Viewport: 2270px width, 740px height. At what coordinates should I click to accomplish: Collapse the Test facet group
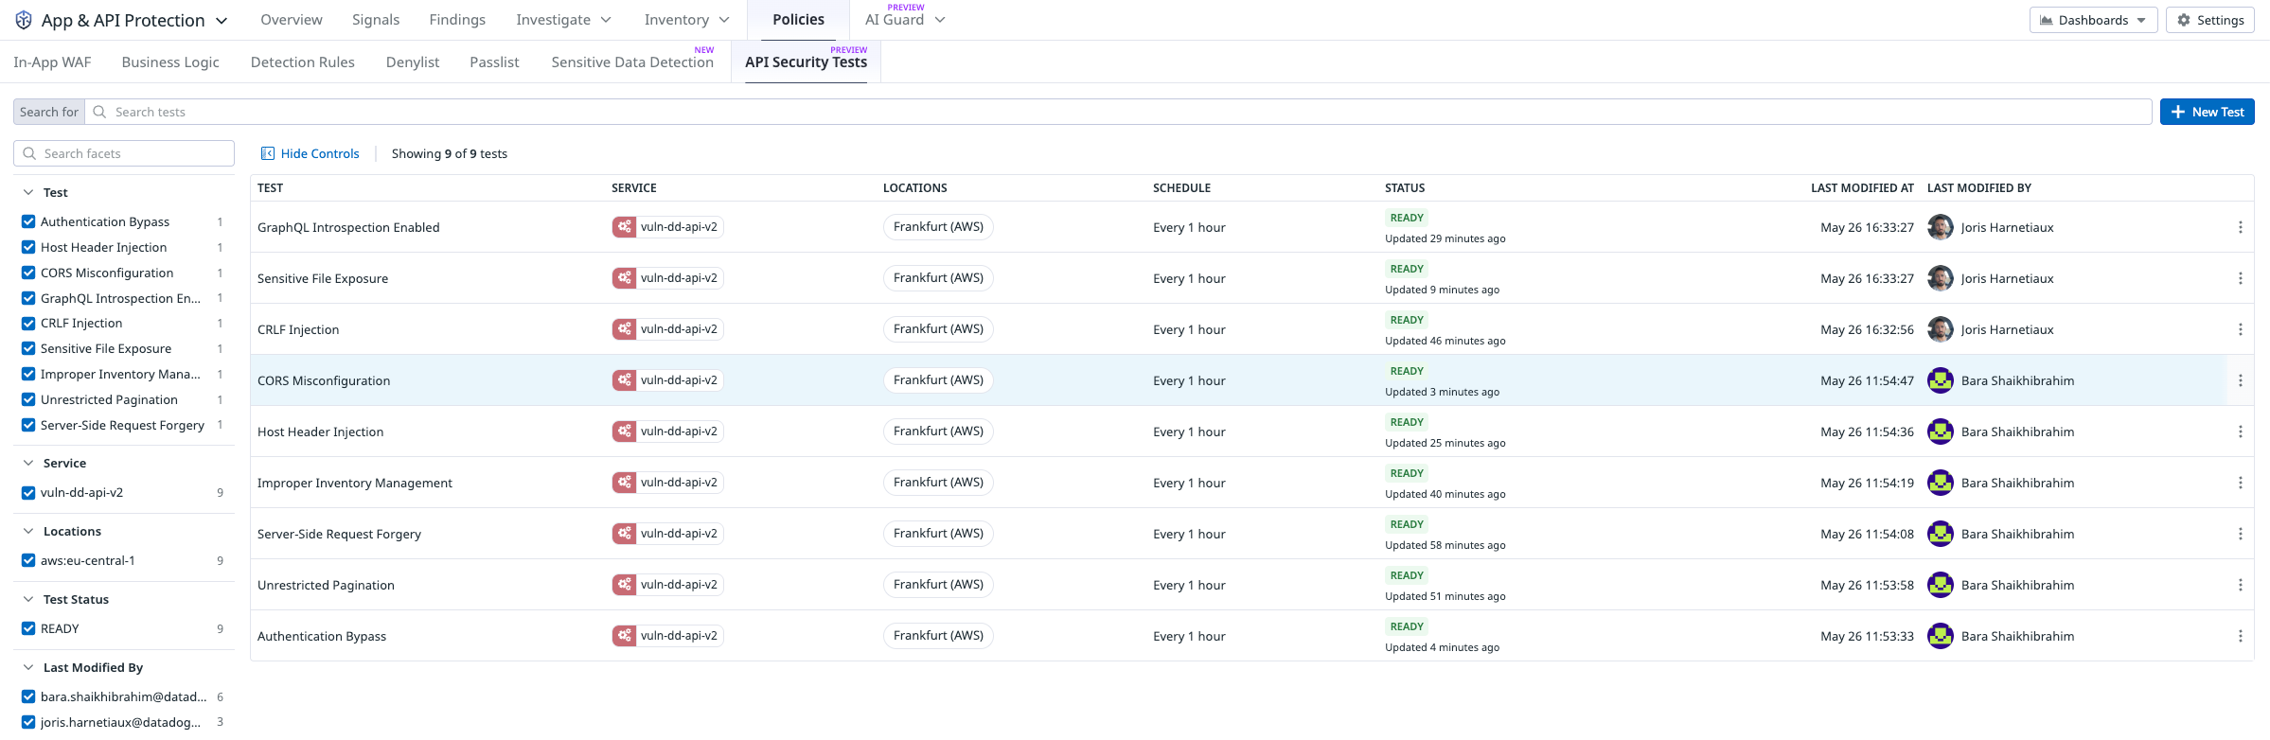click(28, 192)
